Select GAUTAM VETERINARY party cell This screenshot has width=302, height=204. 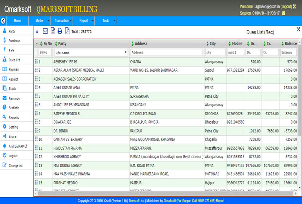(x=91, y=139)
